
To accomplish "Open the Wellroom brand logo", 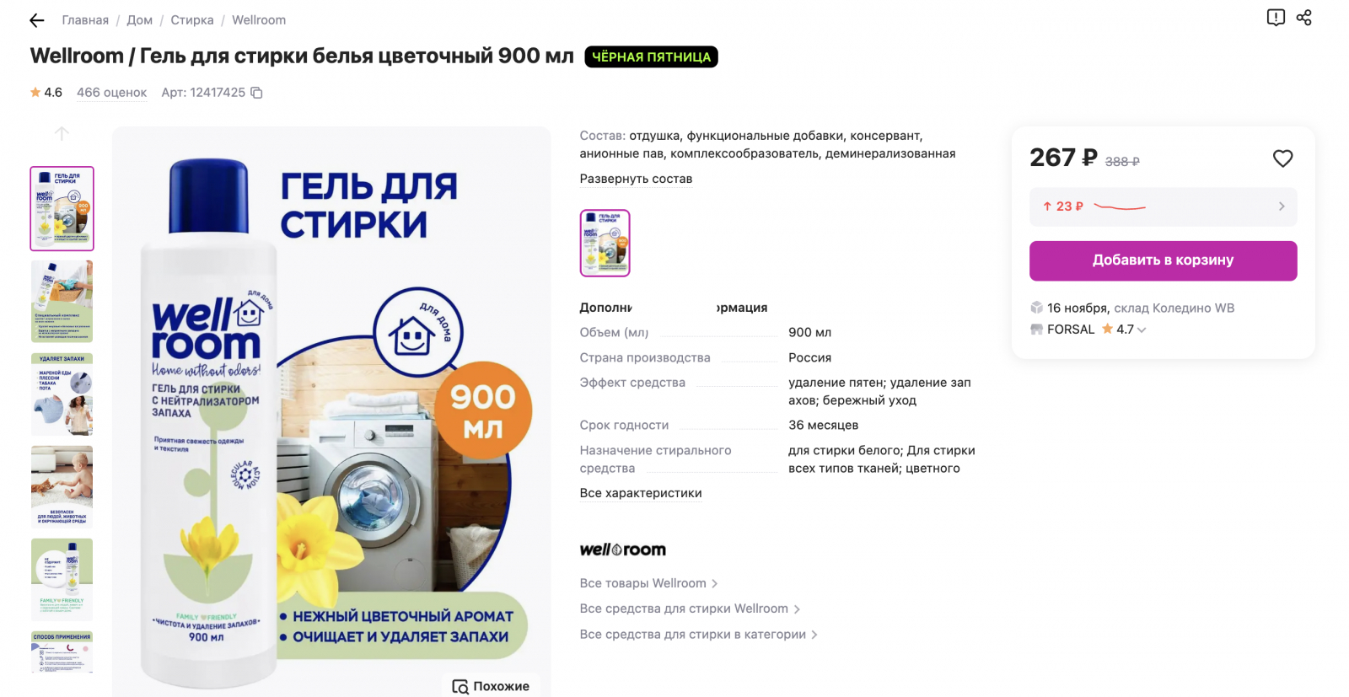I will (622, 550).
